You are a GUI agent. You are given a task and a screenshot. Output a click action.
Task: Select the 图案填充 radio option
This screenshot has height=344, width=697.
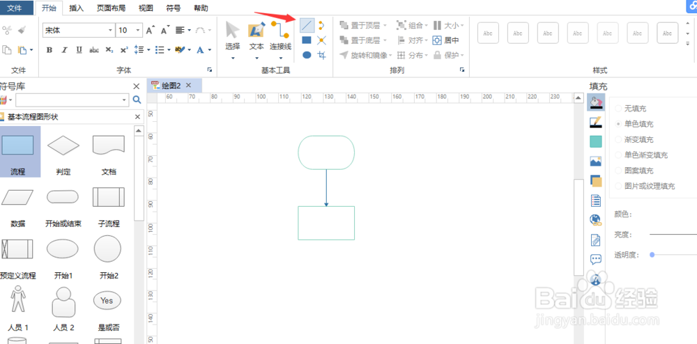tap(618, 171)
